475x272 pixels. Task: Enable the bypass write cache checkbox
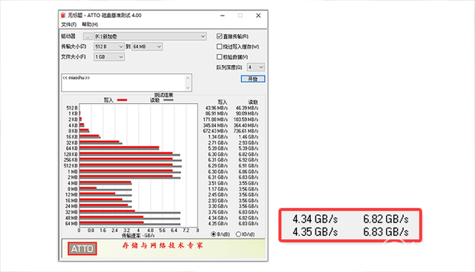coord(220,47)
